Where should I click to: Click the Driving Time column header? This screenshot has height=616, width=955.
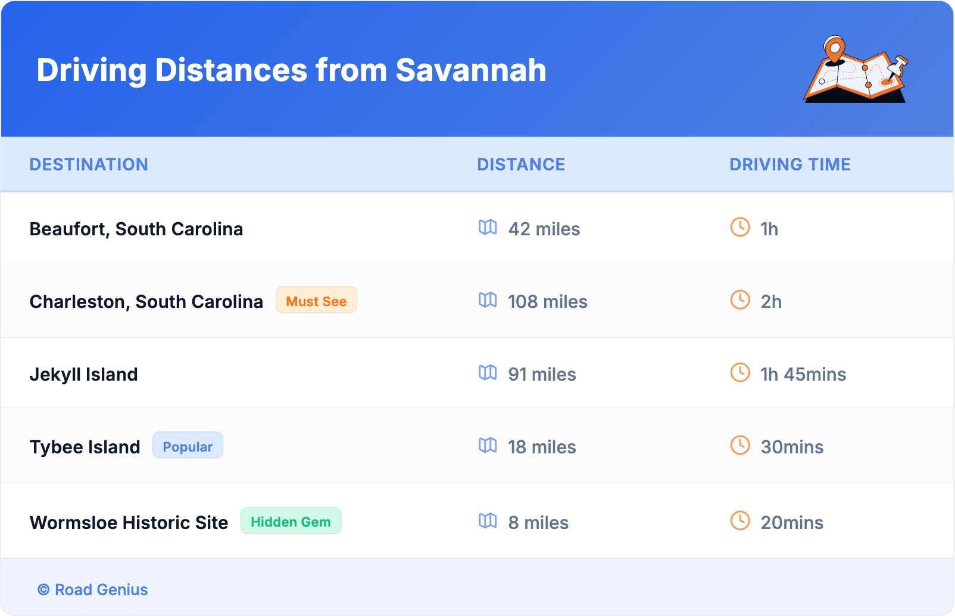[x=790, y=164]
